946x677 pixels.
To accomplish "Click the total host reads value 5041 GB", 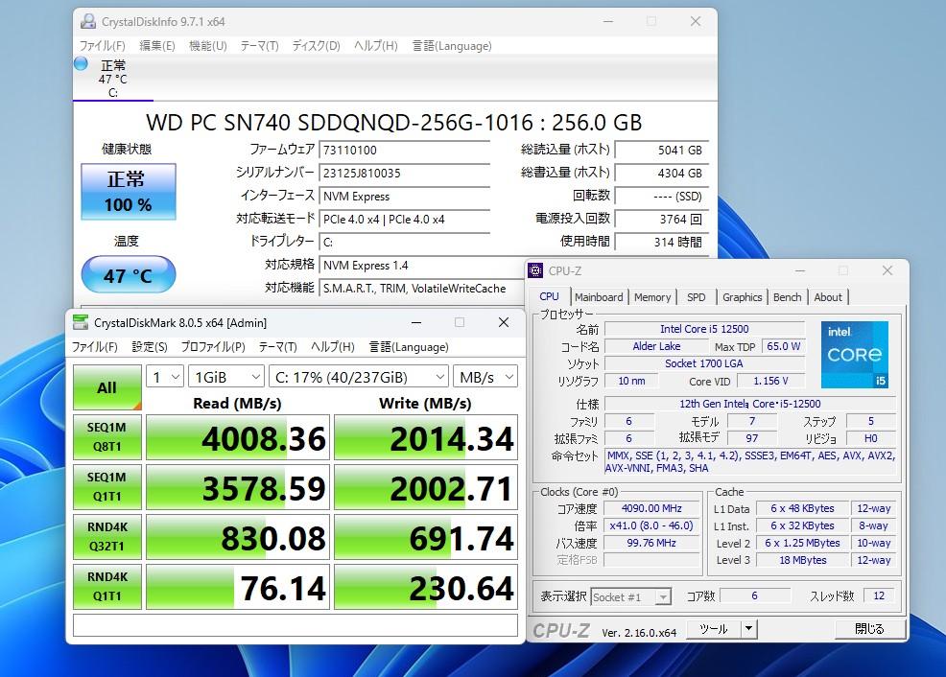I will click(x=661, y=151).
